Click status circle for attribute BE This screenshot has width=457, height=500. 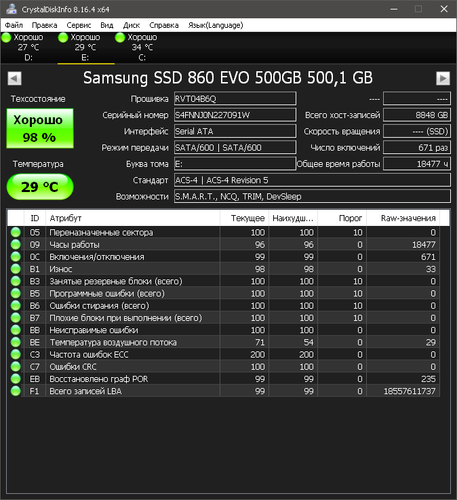[x=16, y=342]
